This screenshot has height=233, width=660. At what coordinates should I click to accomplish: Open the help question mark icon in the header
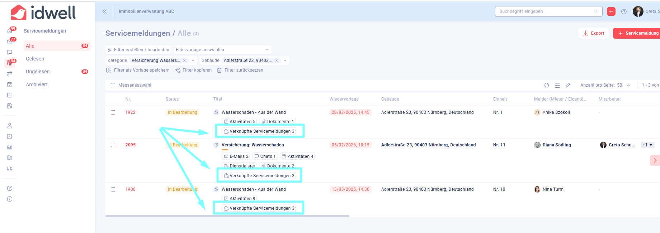(x=624, y=11)
